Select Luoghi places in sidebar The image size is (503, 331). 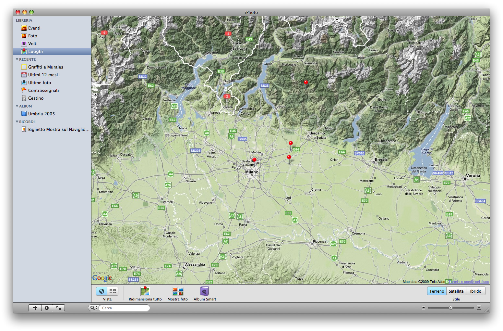coord(52,51)
